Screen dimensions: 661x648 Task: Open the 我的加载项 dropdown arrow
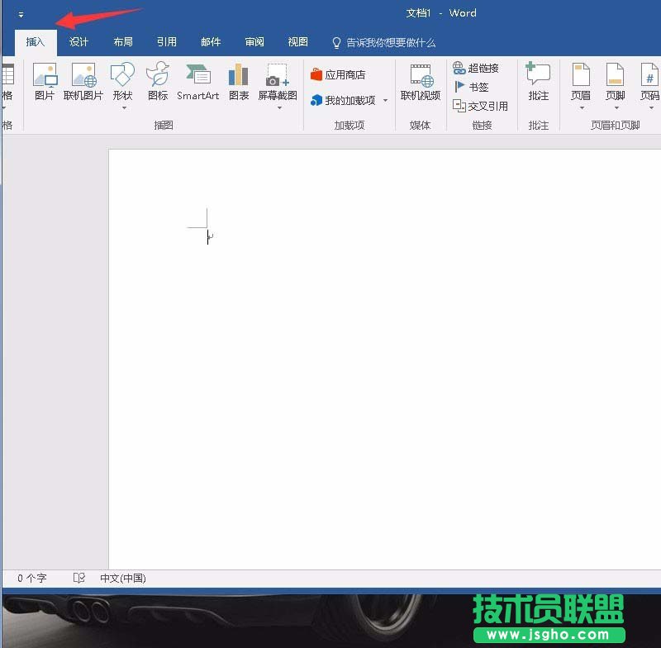pyautogui.click(x=385, y=102)
